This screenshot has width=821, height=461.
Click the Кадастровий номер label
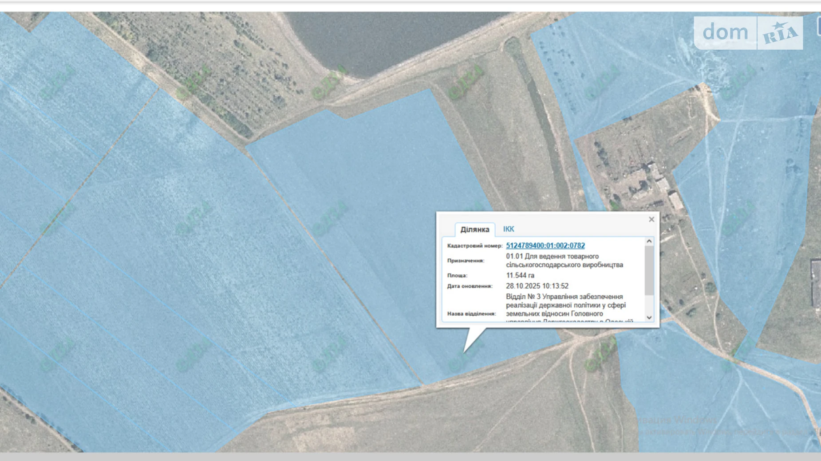(474, 246)
